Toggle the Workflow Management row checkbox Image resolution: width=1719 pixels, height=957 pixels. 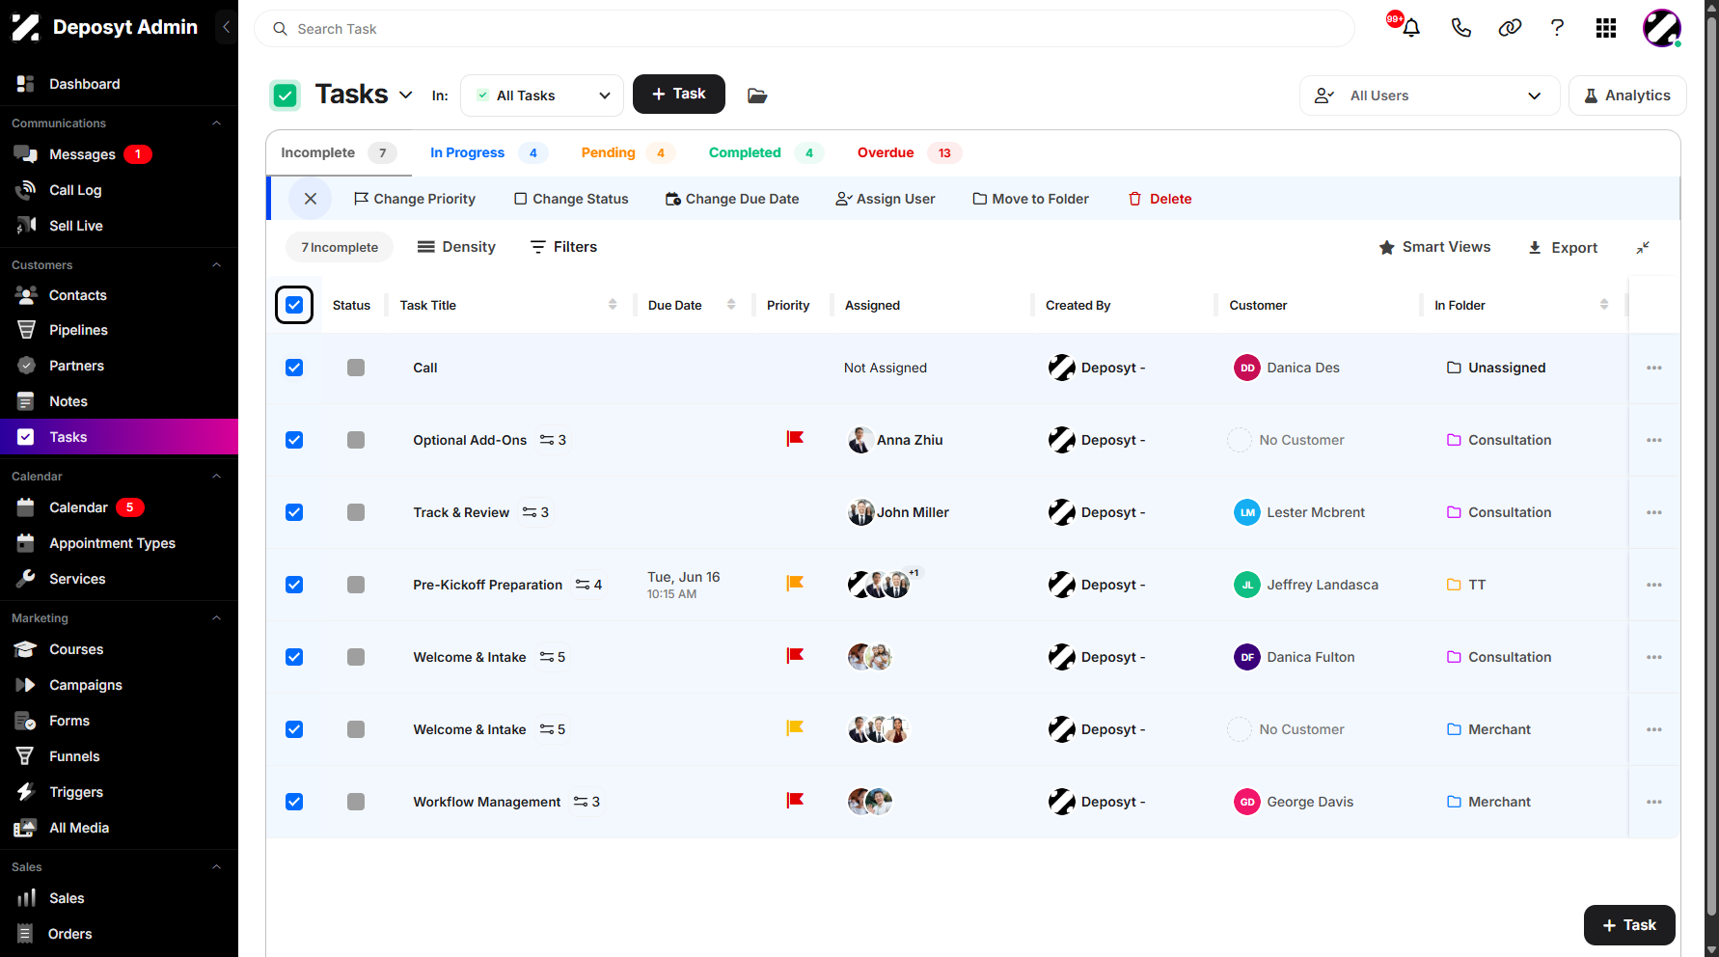pyautogui.click(x=294, y=802)
